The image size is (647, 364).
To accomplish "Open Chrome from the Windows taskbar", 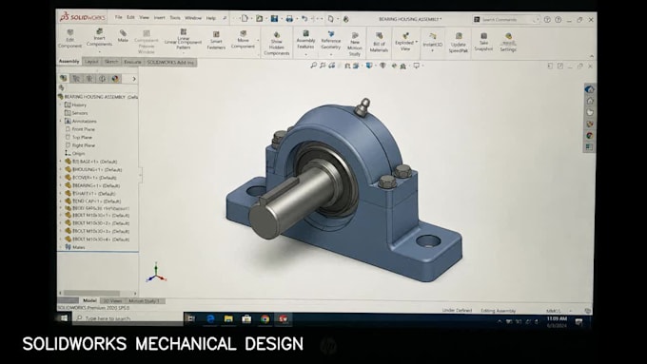I will pos(265,318).
